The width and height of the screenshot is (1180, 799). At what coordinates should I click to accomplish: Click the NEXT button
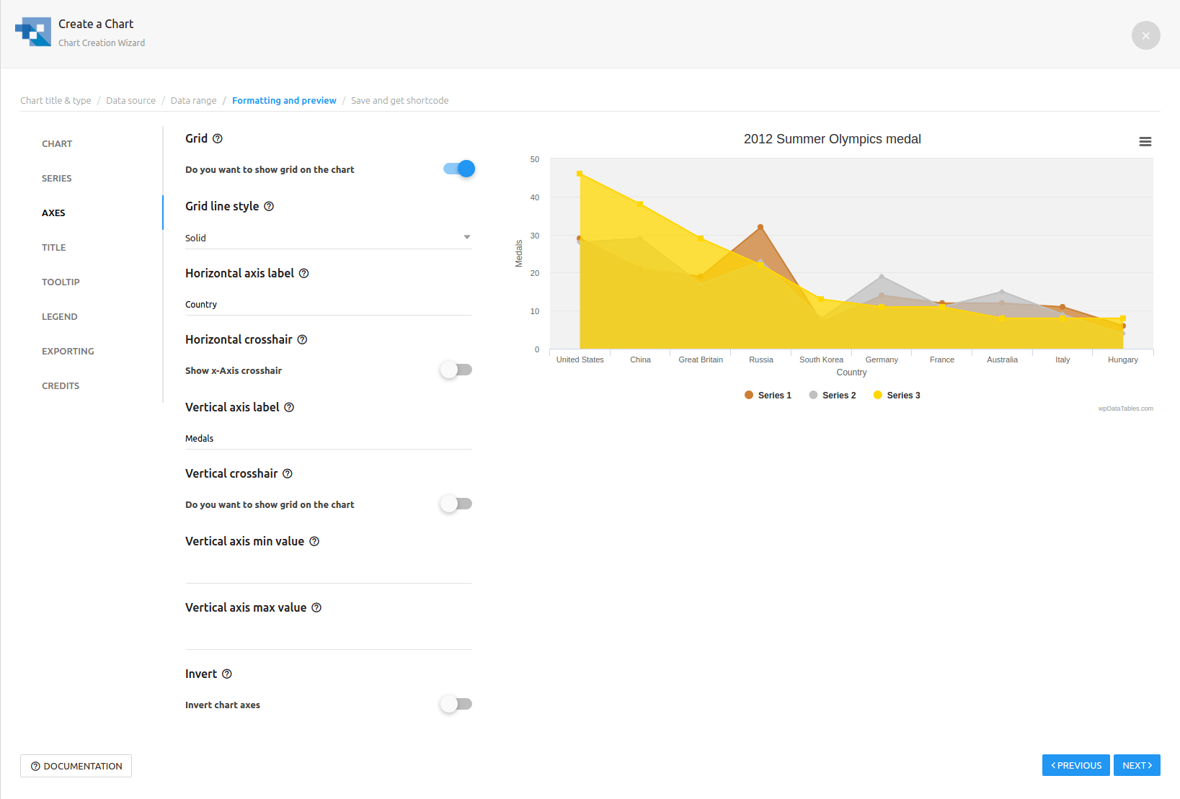click(x=1137, y=765)
